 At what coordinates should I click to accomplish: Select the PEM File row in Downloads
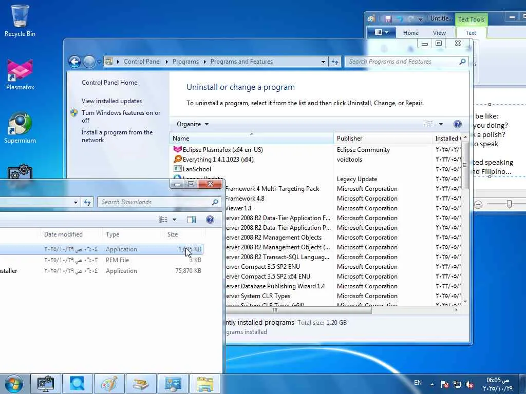click(101, 260)
